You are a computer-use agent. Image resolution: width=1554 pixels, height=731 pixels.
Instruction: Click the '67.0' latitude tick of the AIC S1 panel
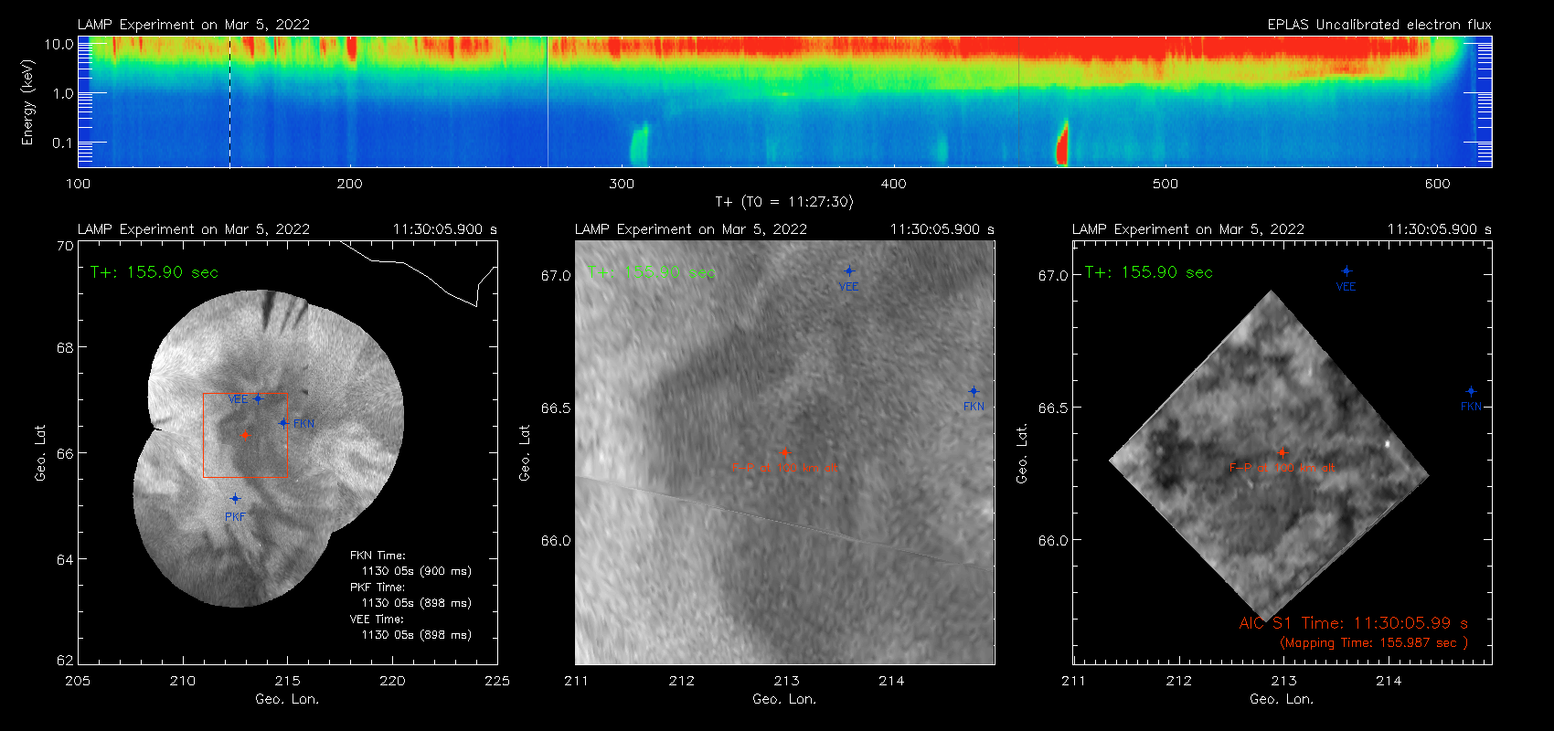(1053, 275)
